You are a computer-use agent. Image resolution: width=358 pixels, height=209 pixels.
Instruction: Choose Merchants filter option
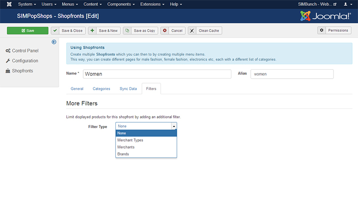click(146, 147)
